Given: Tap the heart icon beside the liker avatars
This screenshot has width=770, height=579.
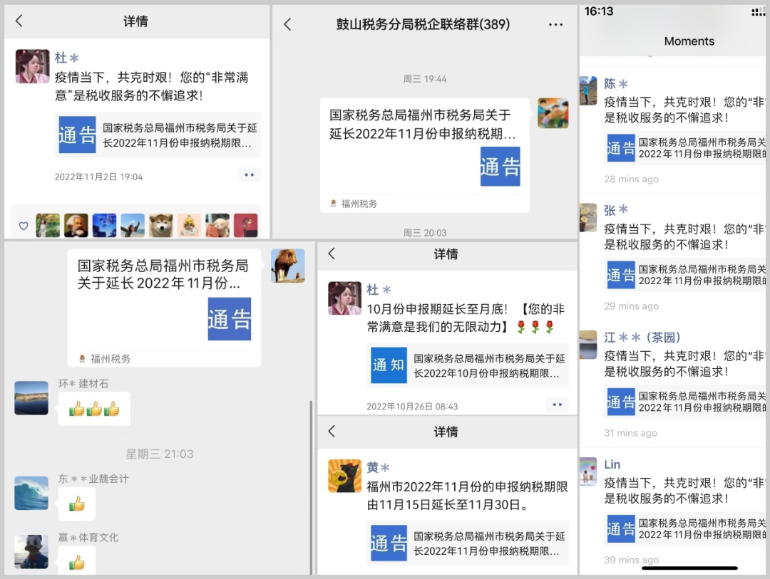Looking at the screenshot, I should (23, 226).
